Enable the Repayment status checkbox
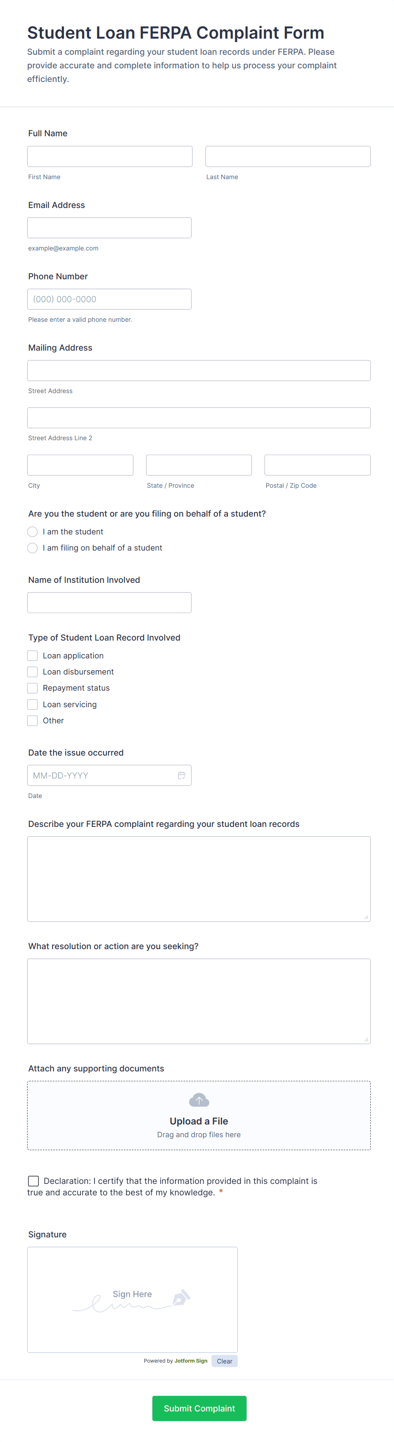 [x=33, y=688]
